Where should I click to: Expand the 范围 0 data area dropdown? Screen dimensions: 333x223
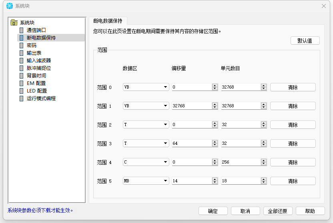pyautogui.click(x=165, y=87)
